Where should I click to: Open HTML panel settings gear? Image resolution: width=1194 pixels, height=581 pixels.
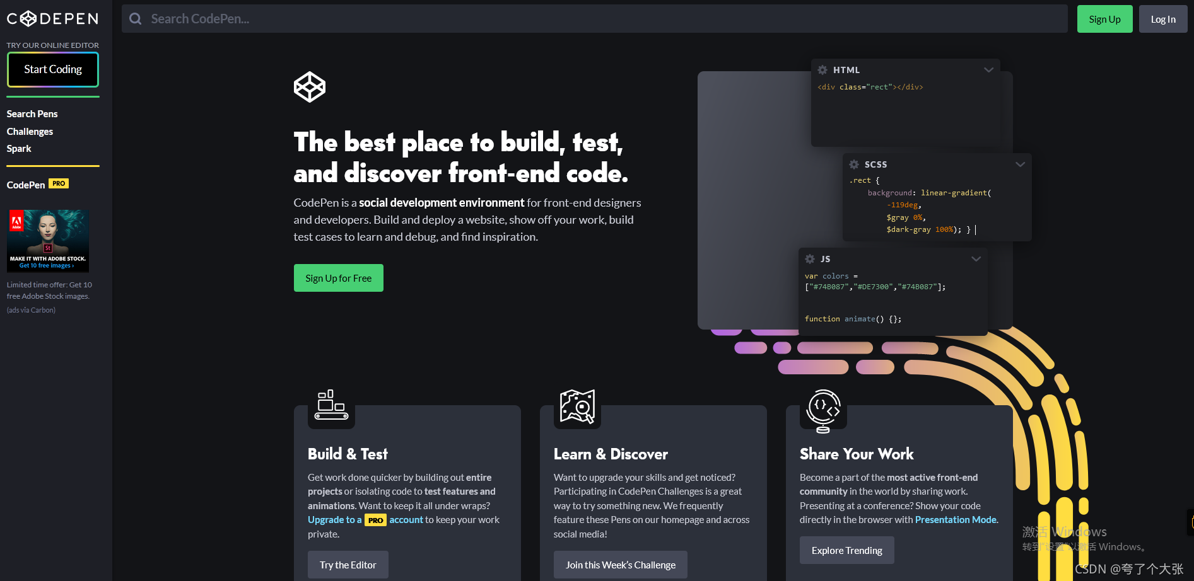tap(822, 70)
